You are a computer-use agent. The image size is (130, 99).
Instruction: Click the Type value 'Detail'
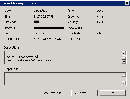pos(100,11)
